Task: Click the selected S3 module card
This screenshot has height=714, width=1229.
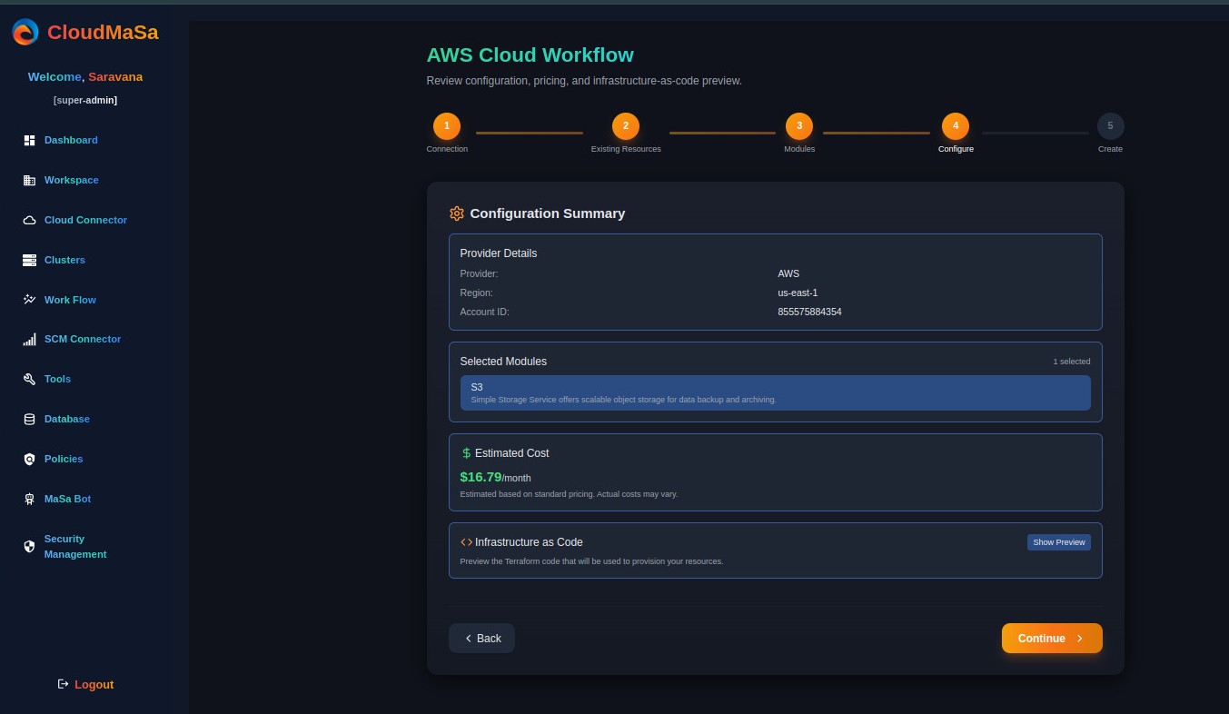Action: click(x=775, y=392)
